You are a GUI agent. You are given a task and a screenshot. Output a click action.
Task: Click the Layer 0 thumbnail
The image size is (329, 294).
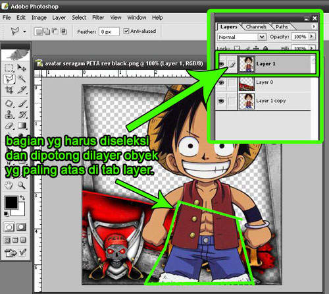(247, 84)
